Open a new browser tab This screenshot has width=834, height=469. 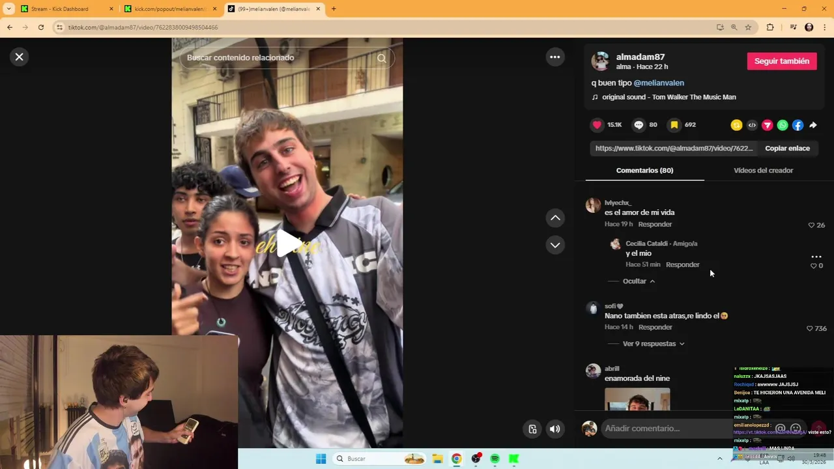pyautogui.click(x=334, y=9)
